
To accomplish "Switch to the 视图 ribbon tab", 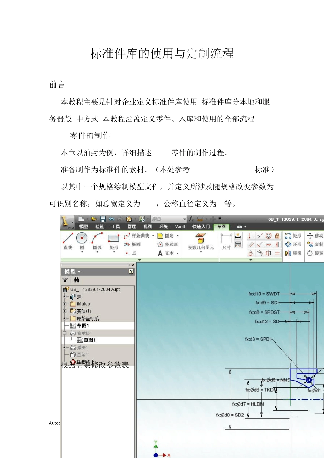I will [148, 227].
